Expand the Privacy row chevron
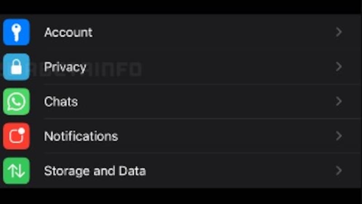Screen dimensions: 362x204 [x=338, y=67]
